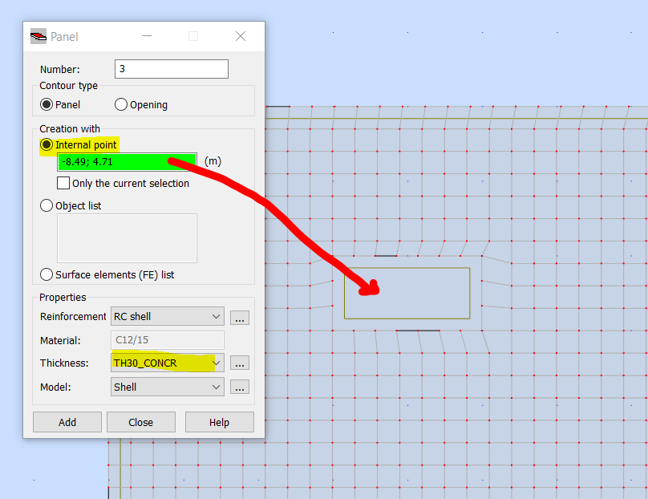Enable Only the current selection
Screen dimensions: 648x499
click(63, 183)
